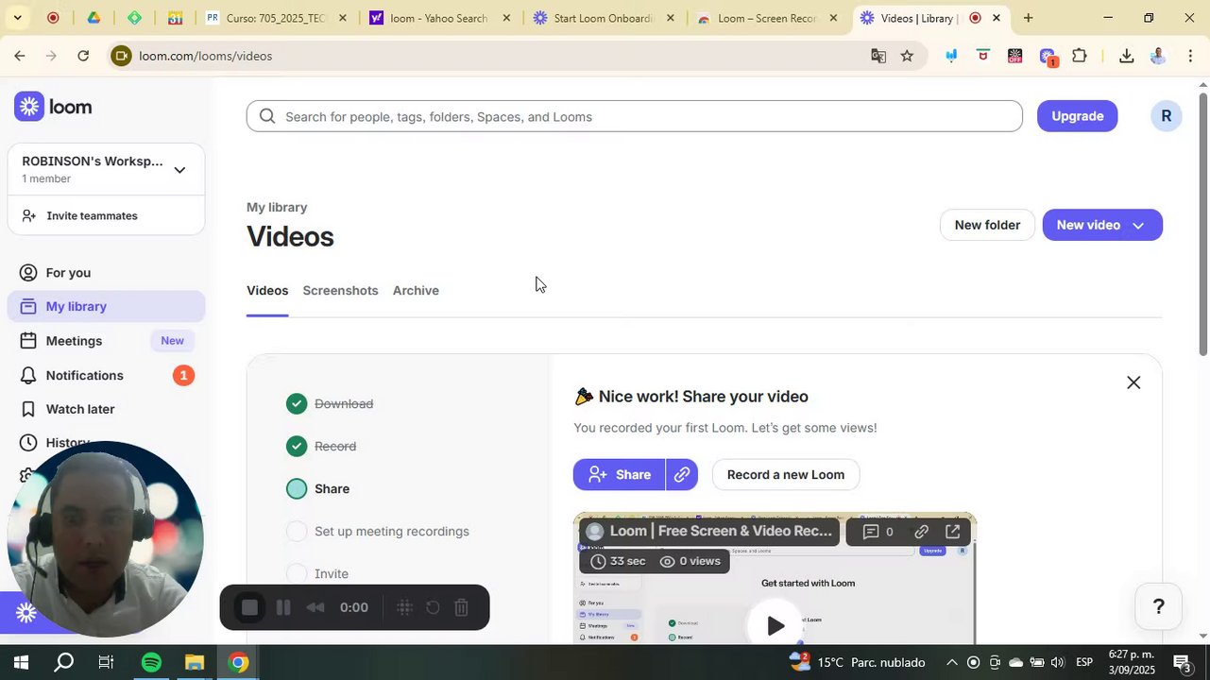Stop recording with the stop button
1210x680 pixels.
pos(249,608)
